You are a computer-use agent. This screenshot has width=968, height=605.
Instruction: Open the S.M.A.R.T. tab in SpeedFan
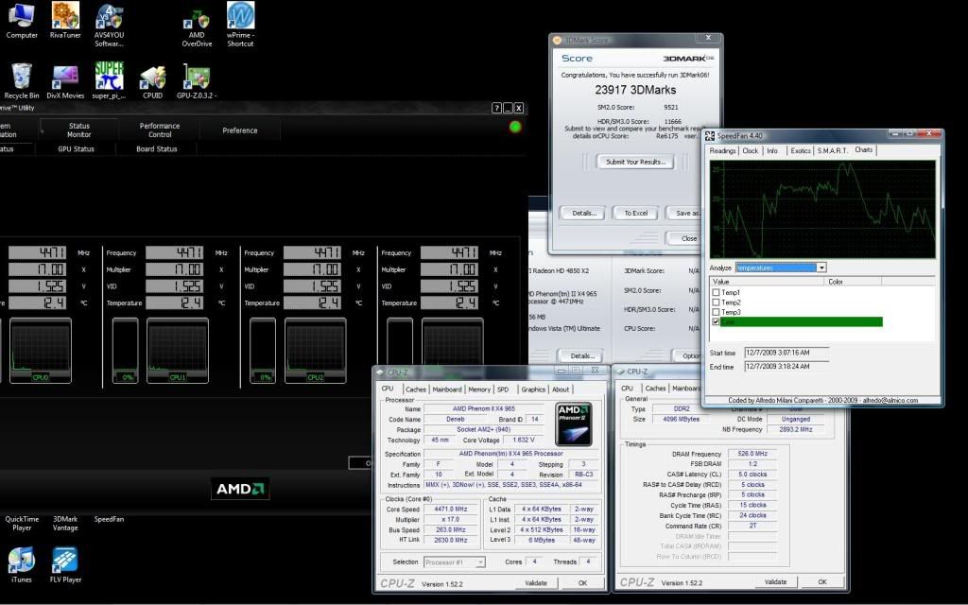click(x=834, y=151)
